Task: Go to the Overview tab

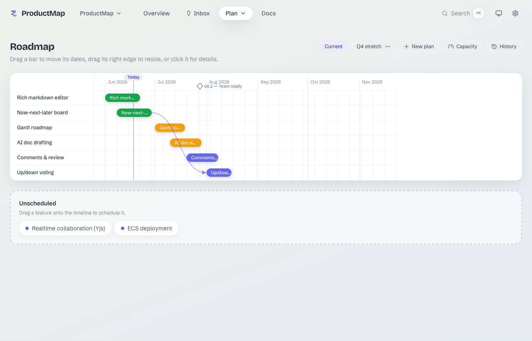Action: tap(156, 13)
